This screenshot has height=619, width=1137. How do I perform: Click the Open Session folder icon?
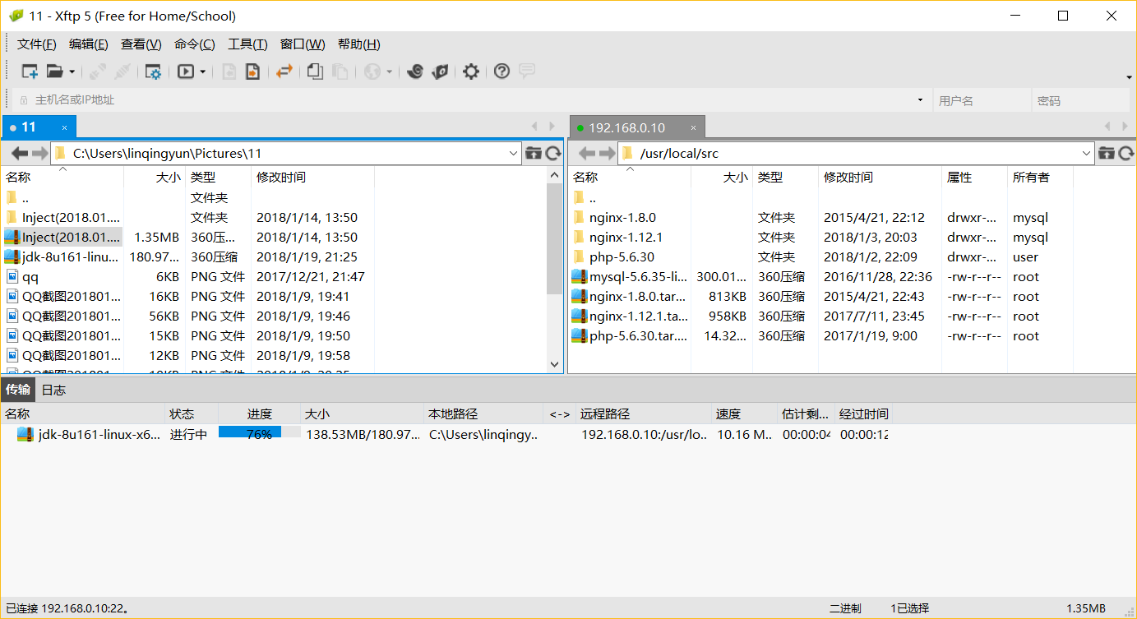(x=55, y=72)
